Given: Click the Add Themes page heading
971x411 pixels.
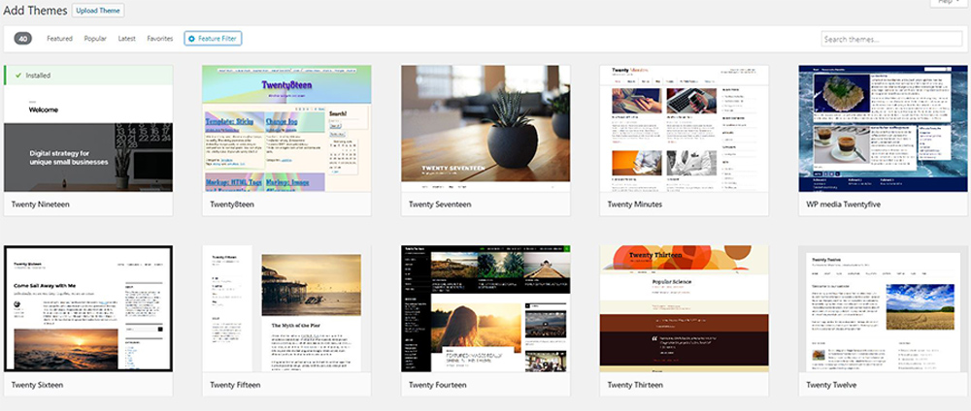Looking at the screenshot, I should tap(35, 11).
